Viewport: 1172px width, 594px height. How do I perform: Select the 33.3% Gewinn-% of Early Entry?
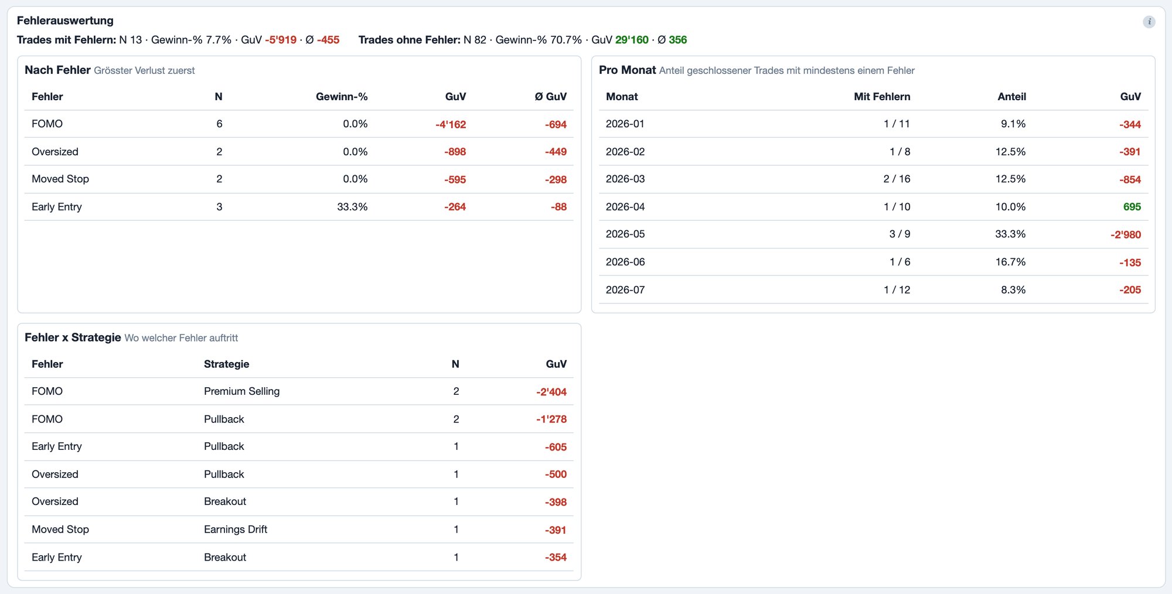[x=352, y=207]
